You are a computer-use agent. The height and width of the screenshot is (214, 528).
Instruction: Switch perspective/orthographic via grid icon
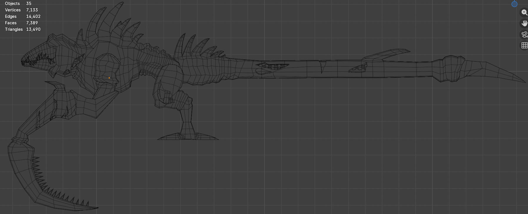click(524, 45)
